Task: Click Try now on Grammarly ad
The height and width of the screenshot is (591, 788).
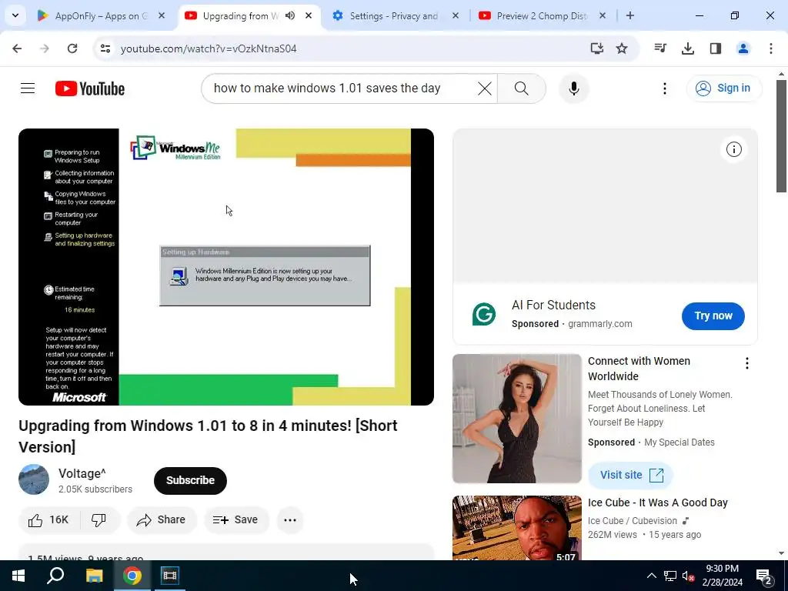Action: pyautogui.click(x=713, y=316)
